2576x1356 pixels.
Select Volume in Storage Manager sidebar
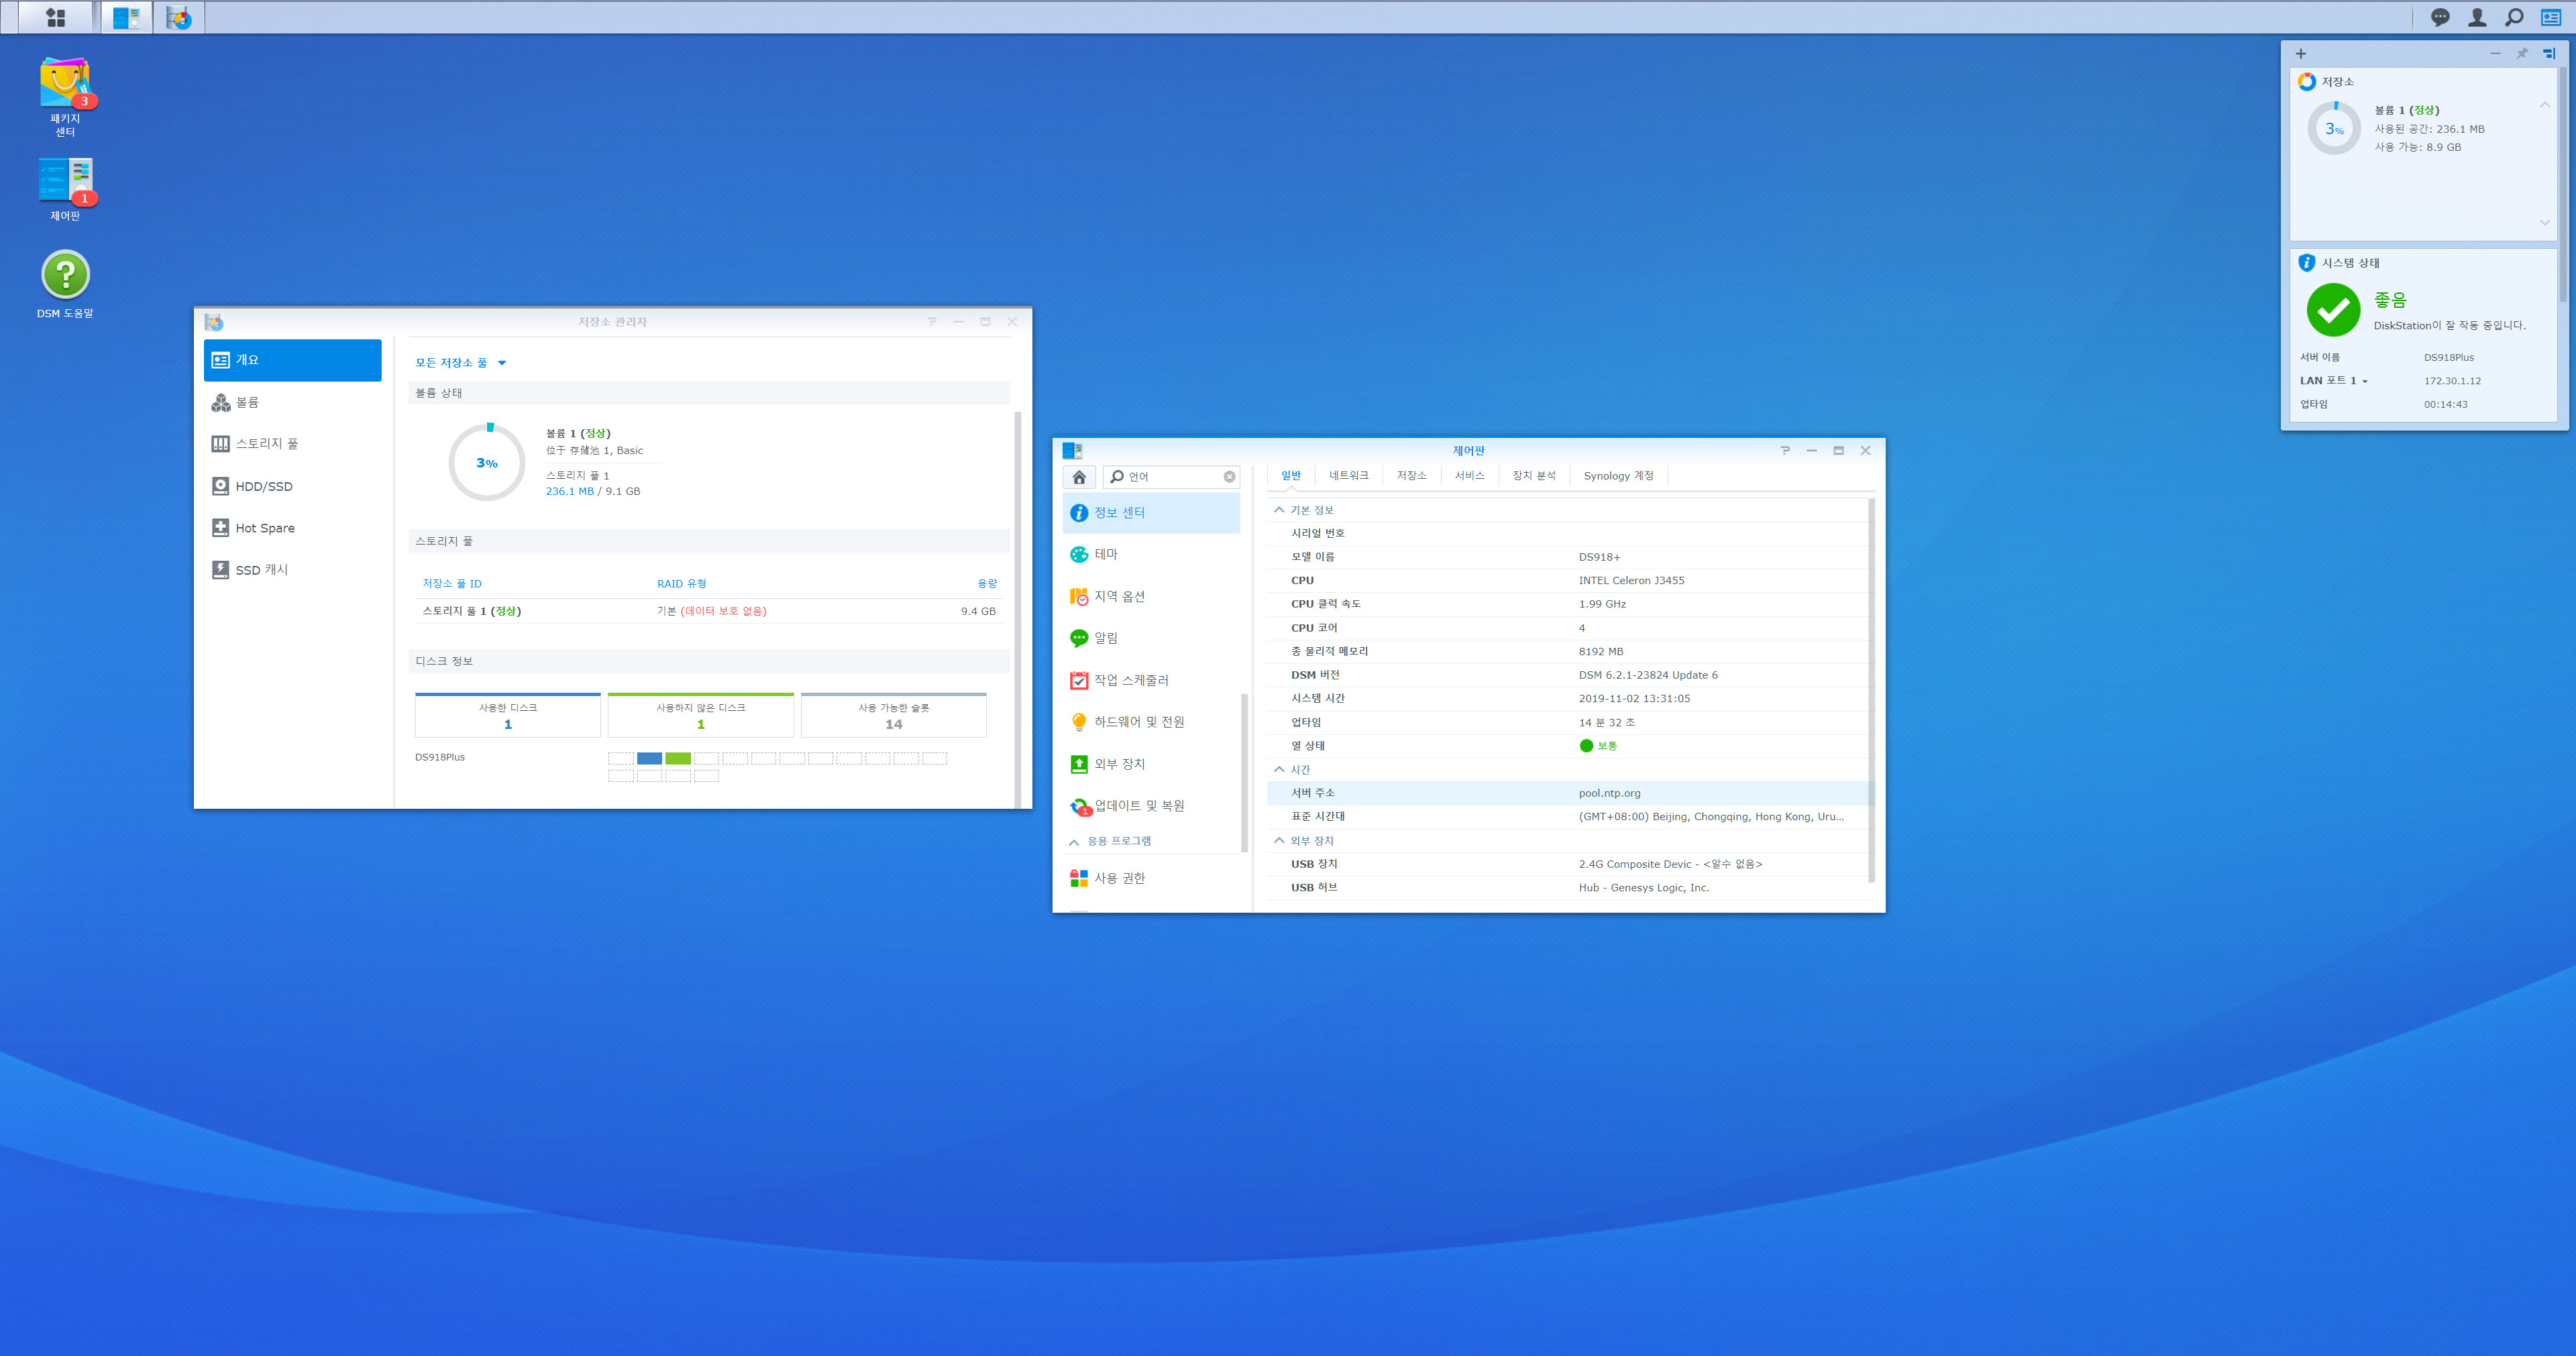[247, 402]
